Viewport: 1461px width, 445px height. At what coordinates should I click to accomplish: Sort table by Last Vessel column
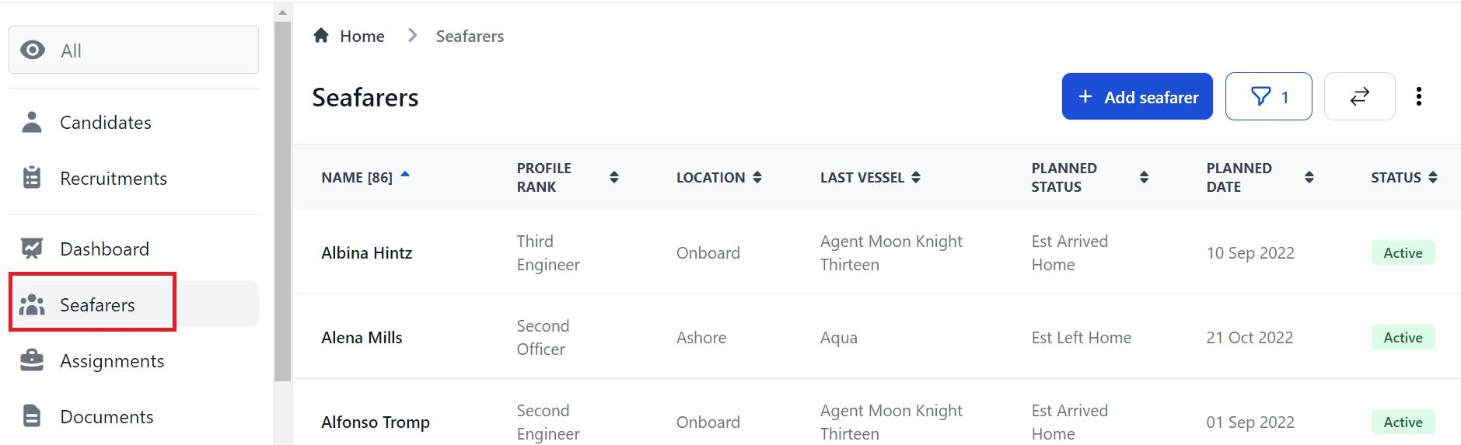[x=916, y=177]
